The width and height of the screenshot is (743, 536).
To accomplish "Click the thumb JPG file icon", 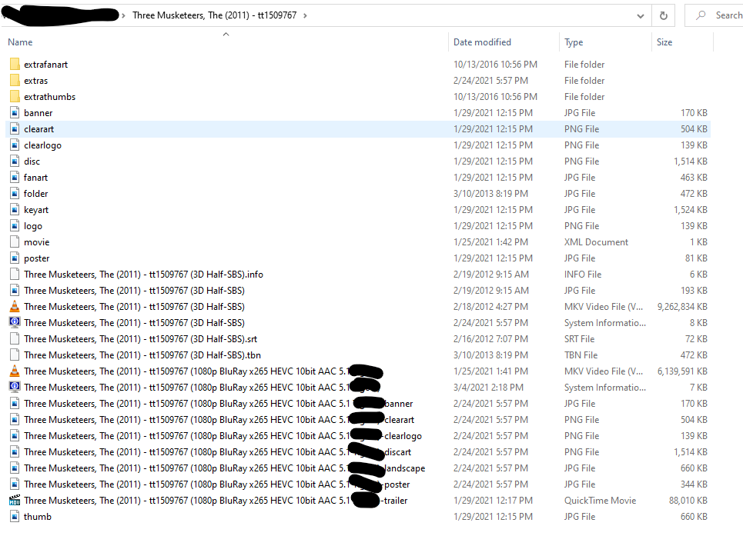I will coord(15,516).
